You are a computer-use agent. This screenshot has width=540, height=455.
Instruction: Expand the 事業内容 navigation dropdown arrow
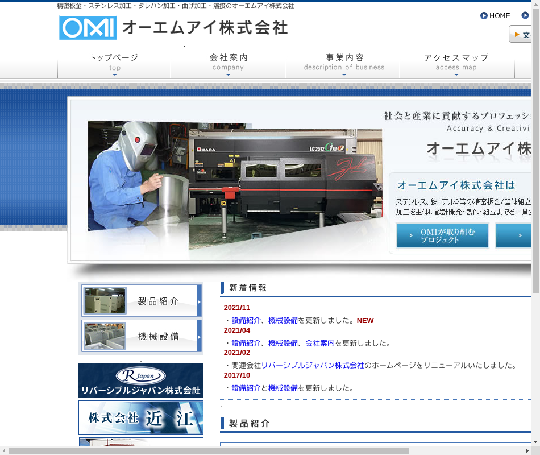point(344,75)
